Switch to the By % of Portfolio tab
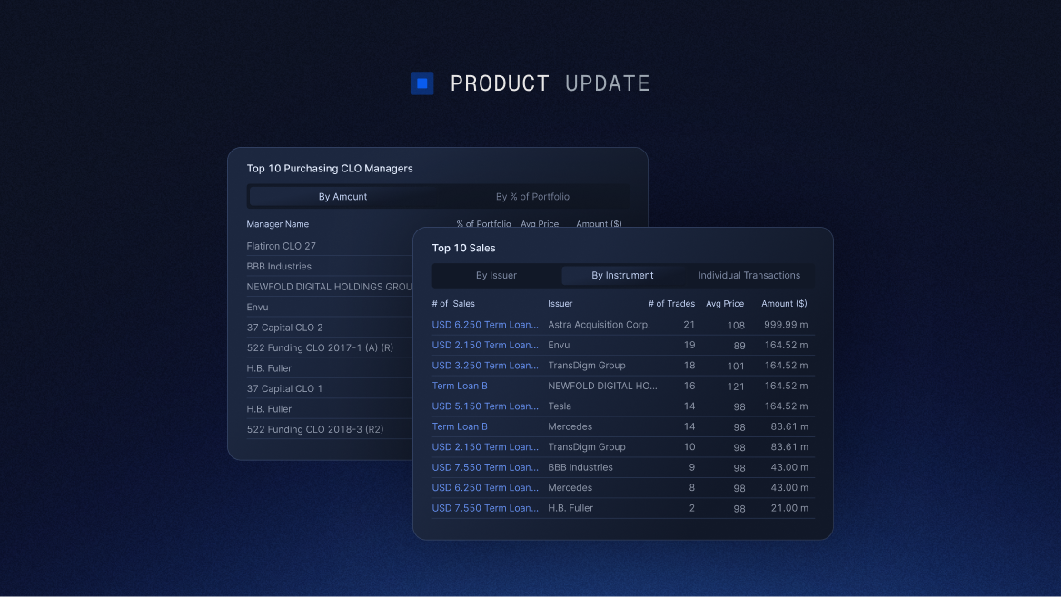The image size is (1061, 597). point(532,197)
